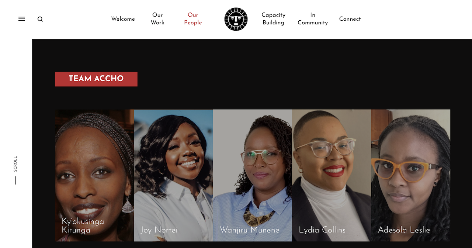Screen dimensions: 472x248
Task: Click the ACCHO sun-face logo
Action: 236,19
